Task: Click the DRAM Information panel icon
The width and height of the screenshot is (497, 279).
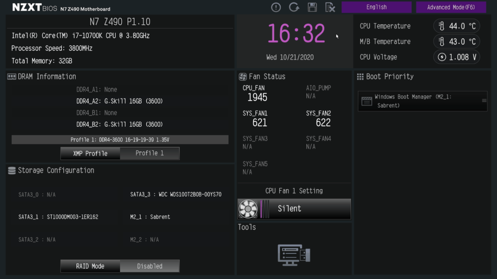Action: click(11, 76)
